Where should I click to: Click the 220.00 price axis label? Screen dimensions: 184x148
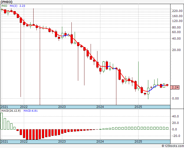click(177, 11)
